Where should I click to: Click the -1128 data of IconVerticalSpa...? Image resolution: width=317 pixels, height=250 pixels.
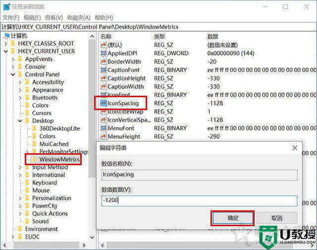[215, 120]
